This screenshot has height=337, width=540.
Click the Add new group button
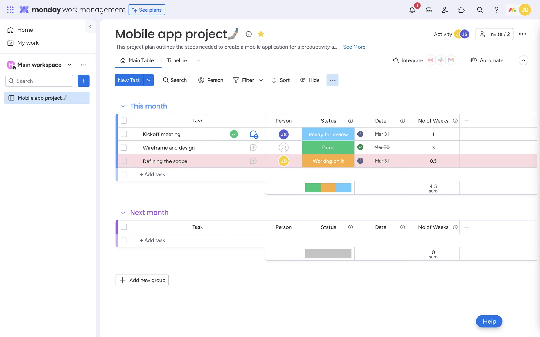coord(142,280)
